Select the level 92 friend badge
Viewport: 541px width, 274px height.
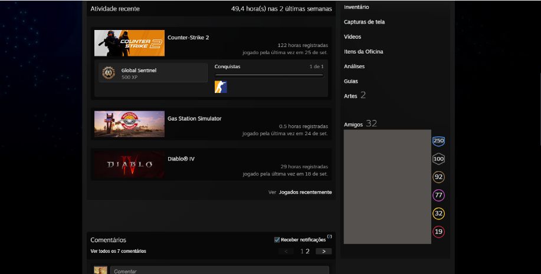click(438, 177)
